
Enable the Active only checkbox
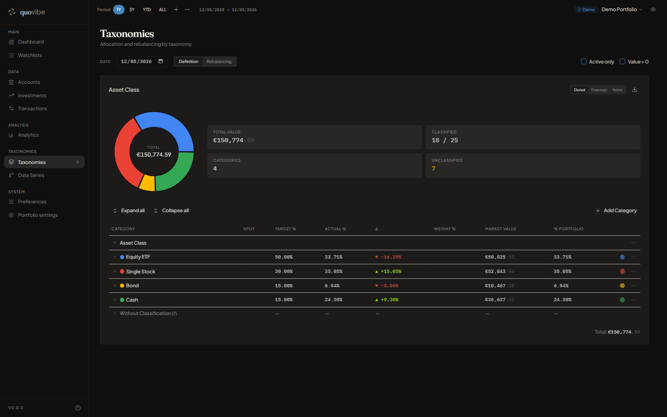click(584, 62)
